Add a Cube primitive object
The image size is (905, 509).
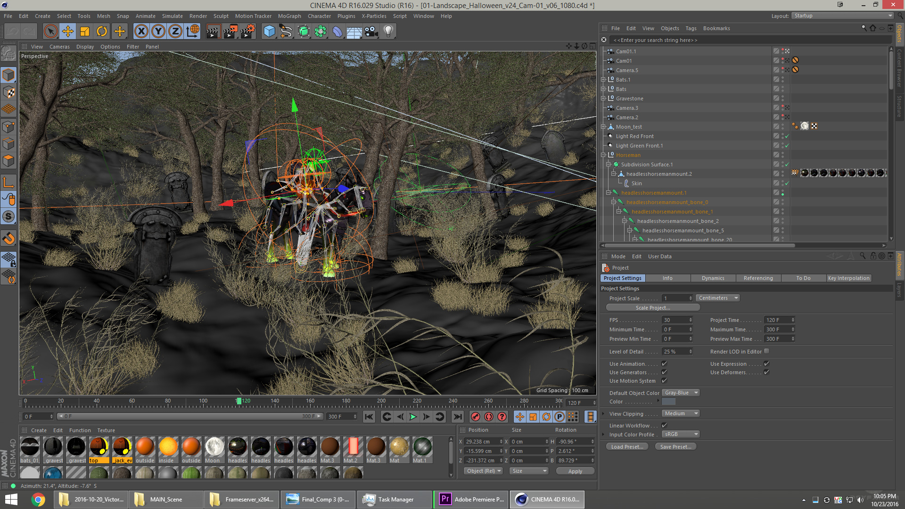coord(269,32)
